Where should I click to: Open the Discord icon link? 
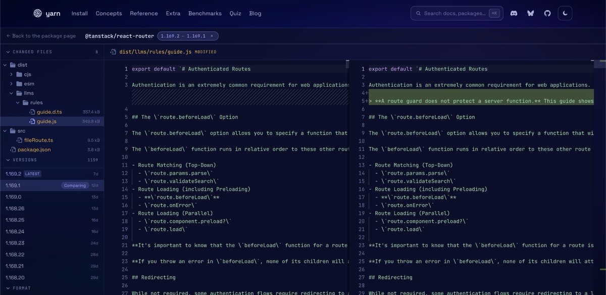(514, 14)
